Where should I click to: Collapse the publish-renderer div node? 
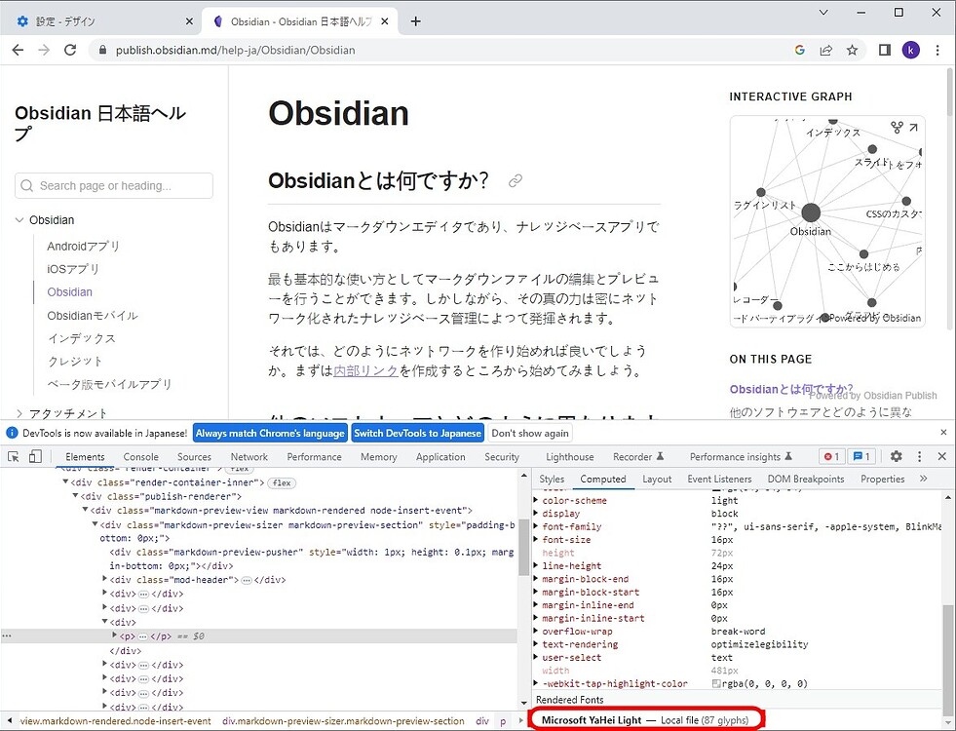[x=76, y=496]
